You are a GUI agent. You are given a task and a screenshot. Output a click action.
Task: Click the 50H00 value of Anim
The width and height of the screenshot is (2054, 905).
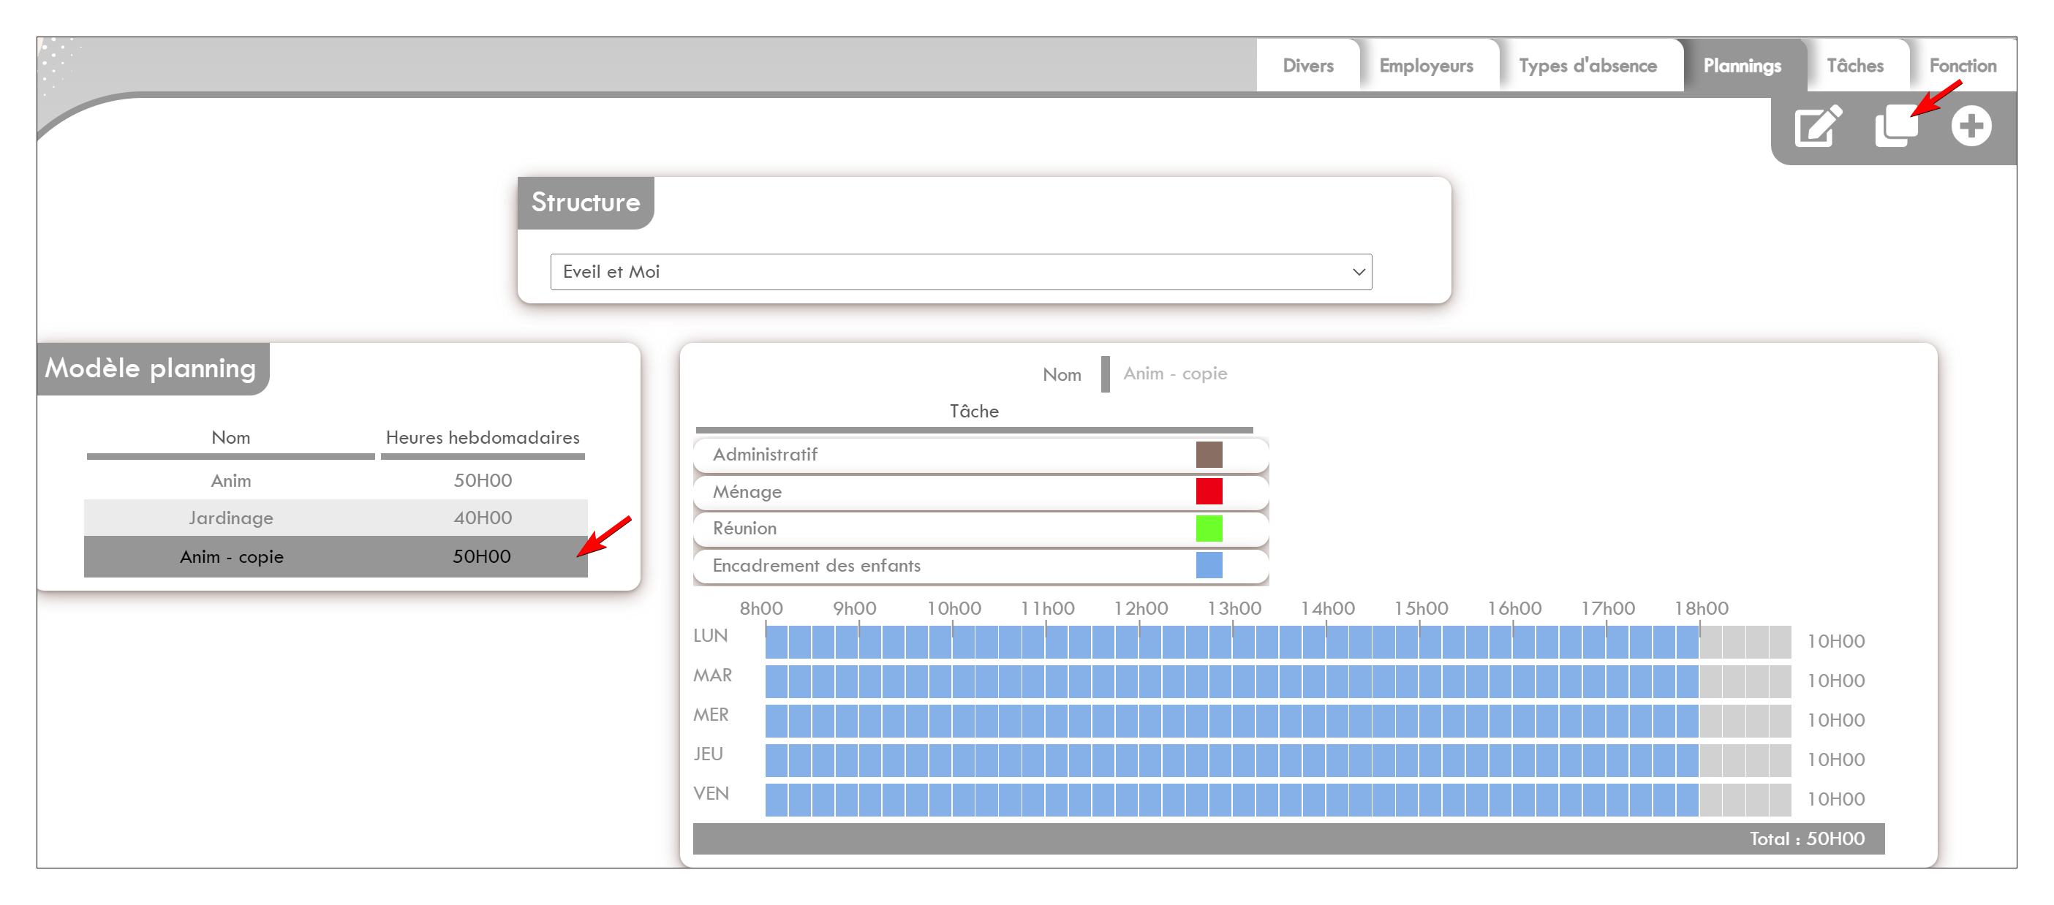[483, 480]
